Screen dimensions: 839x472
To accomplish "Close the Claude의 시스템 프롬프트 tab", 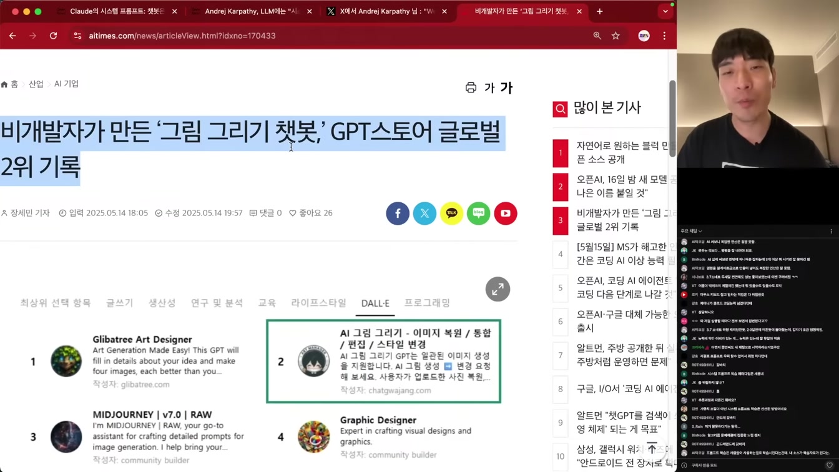I will (174, 11).
